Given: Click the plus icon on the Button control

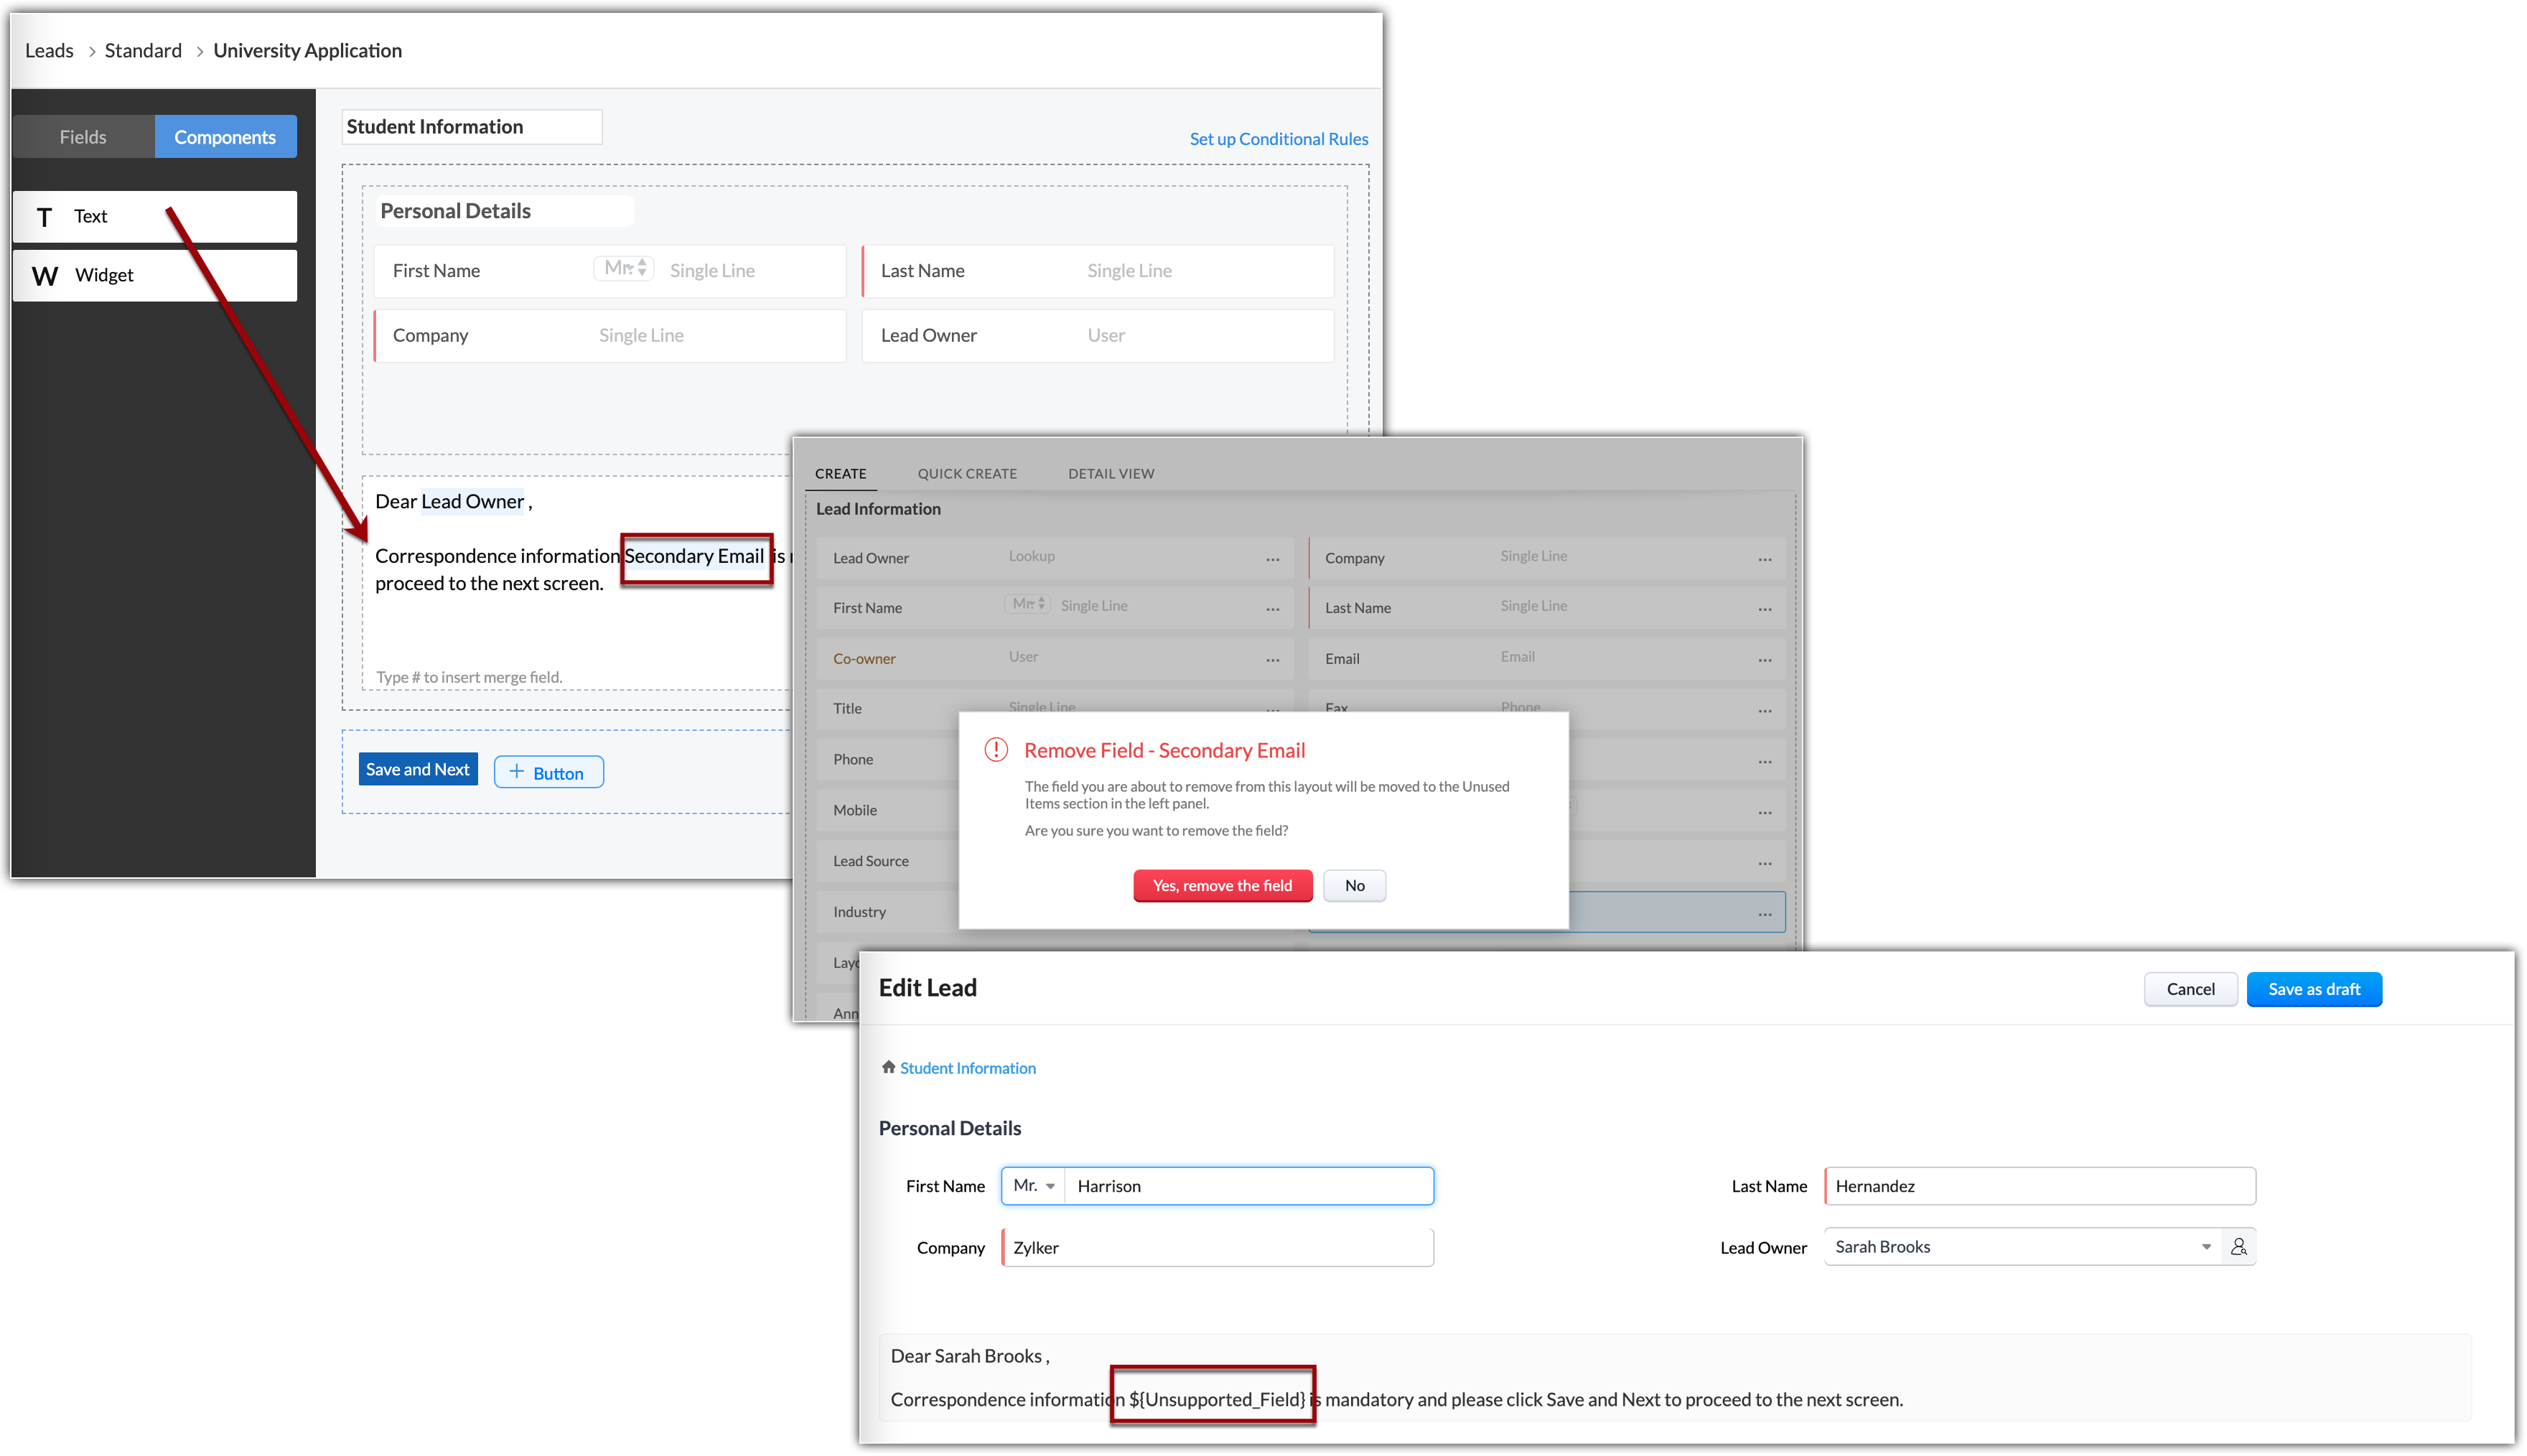Looking at the screenshot, I should (x=517, y=772).
